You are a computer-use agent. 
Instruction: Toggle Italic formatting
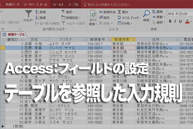click(x=175, y=21)
